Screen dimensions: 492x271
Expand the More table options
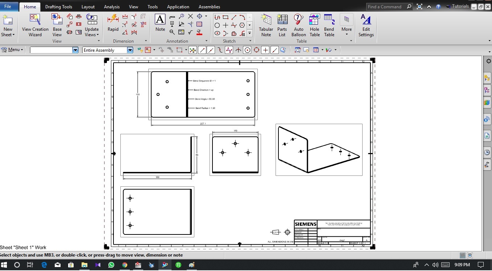[x=347, y=25]
